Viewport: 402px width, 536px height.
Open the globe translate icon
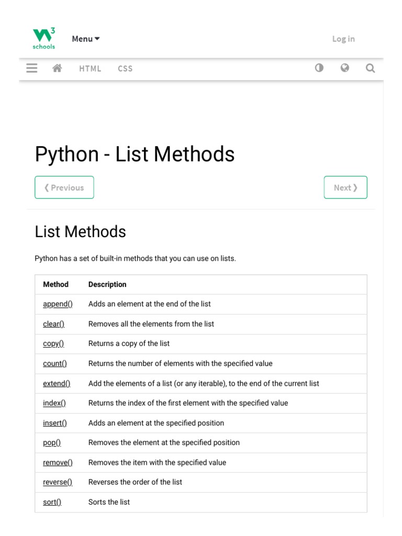344,68
